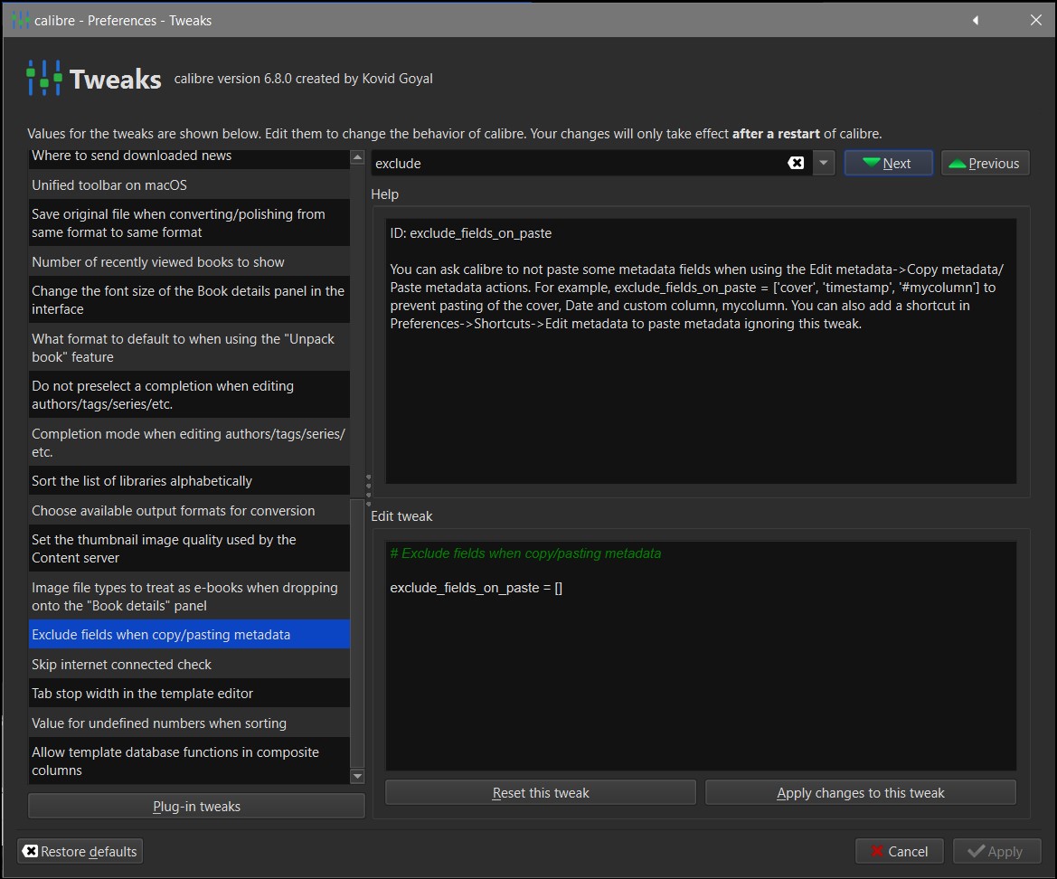Select 'Image file types to treat as e-books' tweak

(x=189, y=597)
